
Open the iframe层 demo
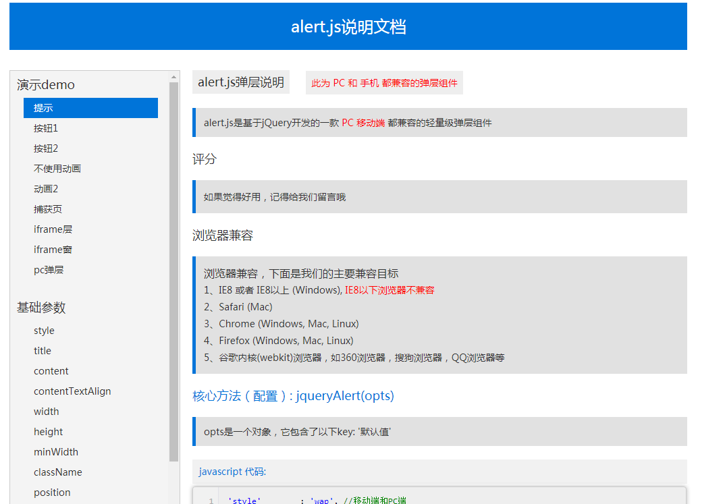tap(53, 229)
